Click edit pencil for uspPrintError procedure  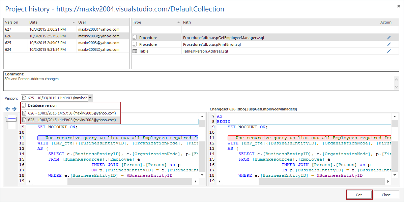pos(388,44)
